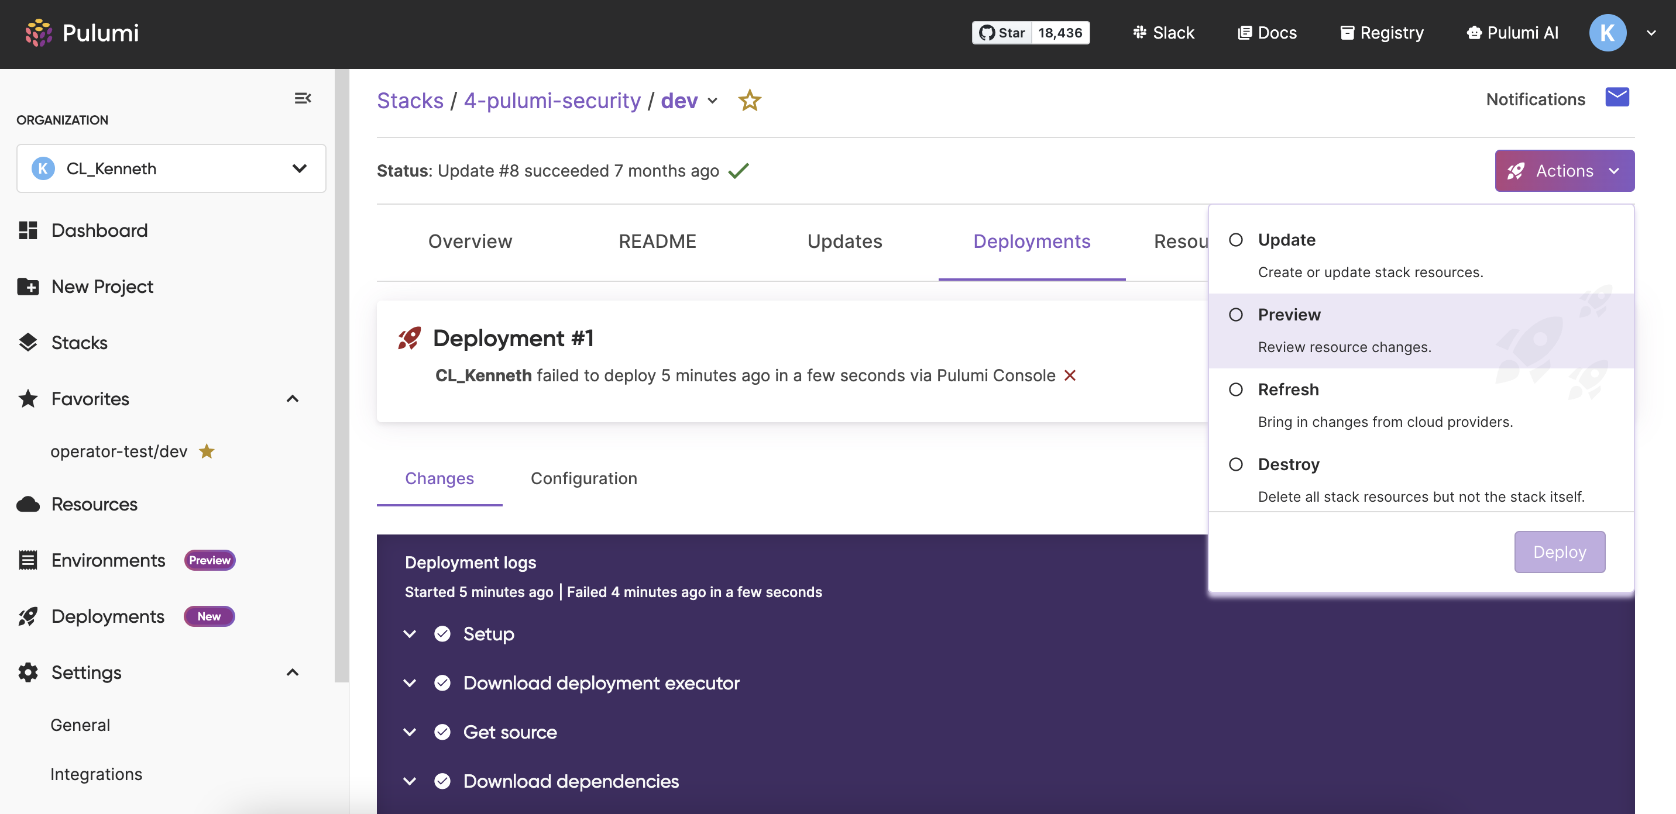Open the Registry link
Viewport: 1676px width, 814px height.
click(x=1382, y=33)
